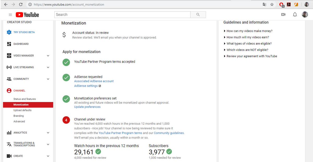Click the green check beside 3,977 subscribers
This screenshot has height=162, width=313.
pos(169,151)
